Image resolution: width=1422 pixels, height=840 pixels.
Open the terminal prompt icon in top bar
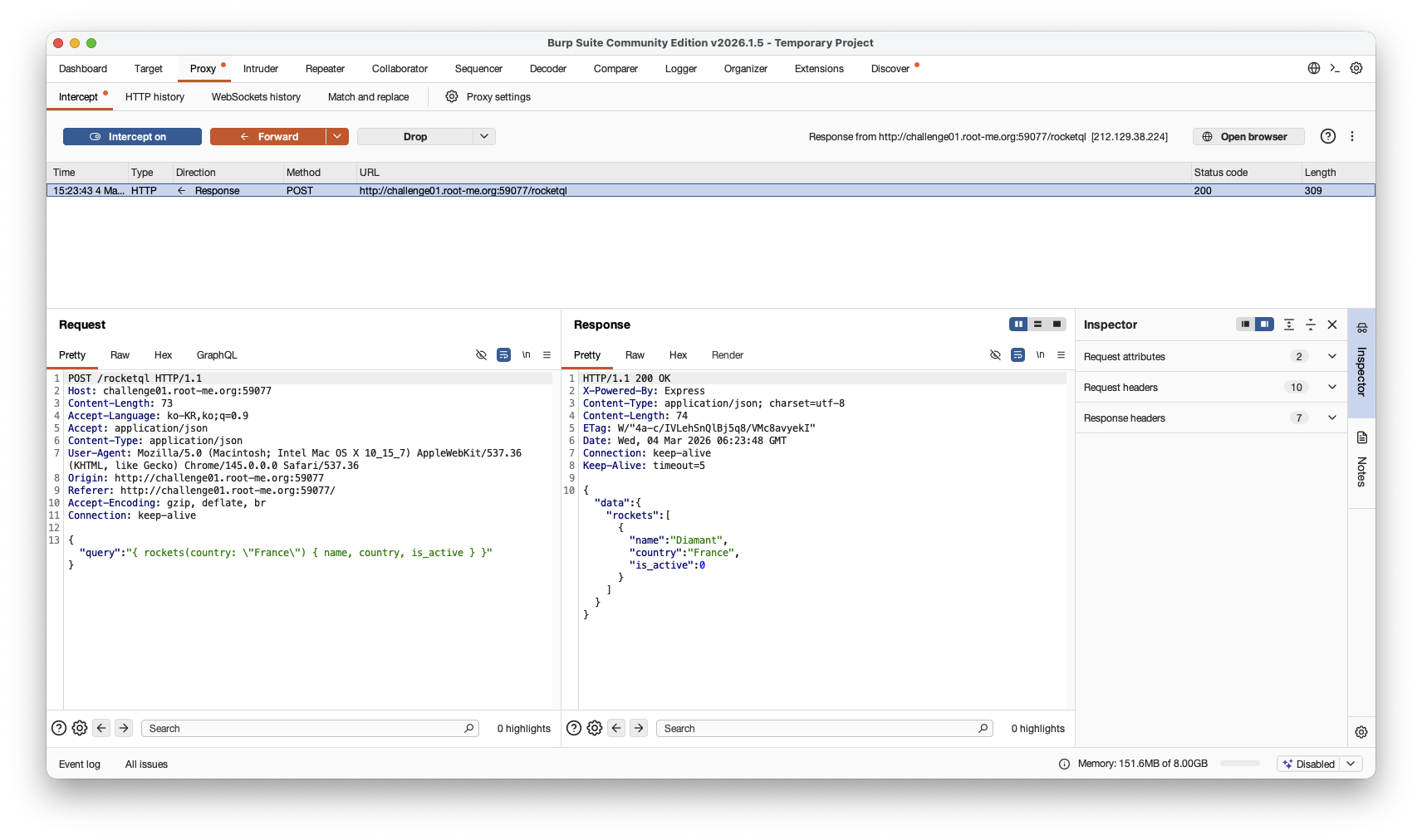point(1335,68)
